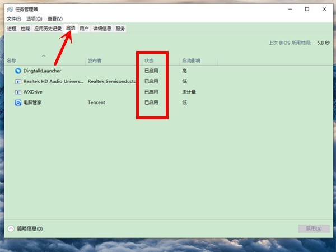This screenshot has width=336, height=252.
Task: Maximize the Task Manager window
Action: coord(307,9)
